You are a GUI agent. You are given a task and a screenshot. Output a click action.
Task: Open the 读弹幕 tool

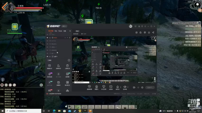67,75
